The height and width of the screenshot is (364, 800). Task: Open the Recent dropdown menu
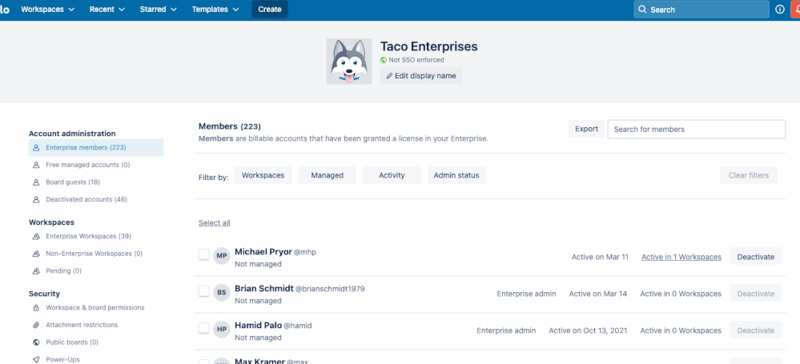[x=107, y=9]
